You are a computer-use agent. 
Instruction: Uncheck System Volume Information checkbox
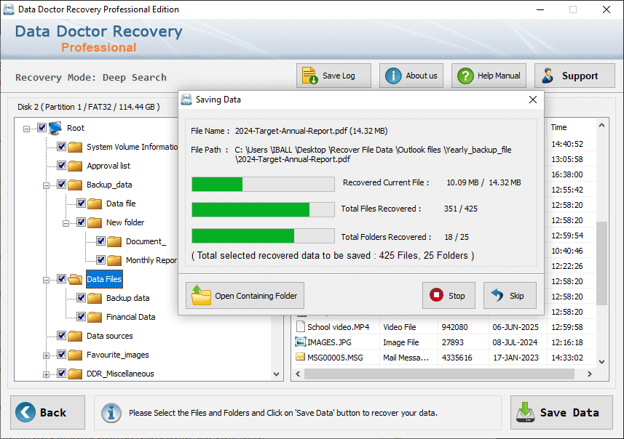pyautogui.click(x=61, y=147)
